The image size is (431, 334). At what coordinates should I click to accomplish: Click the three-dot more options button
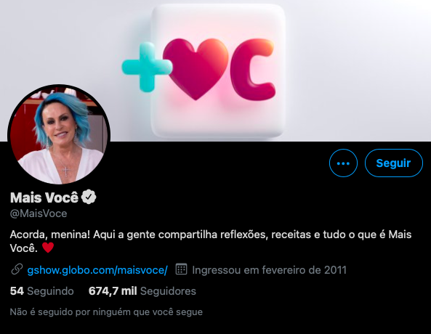[343, 163]
